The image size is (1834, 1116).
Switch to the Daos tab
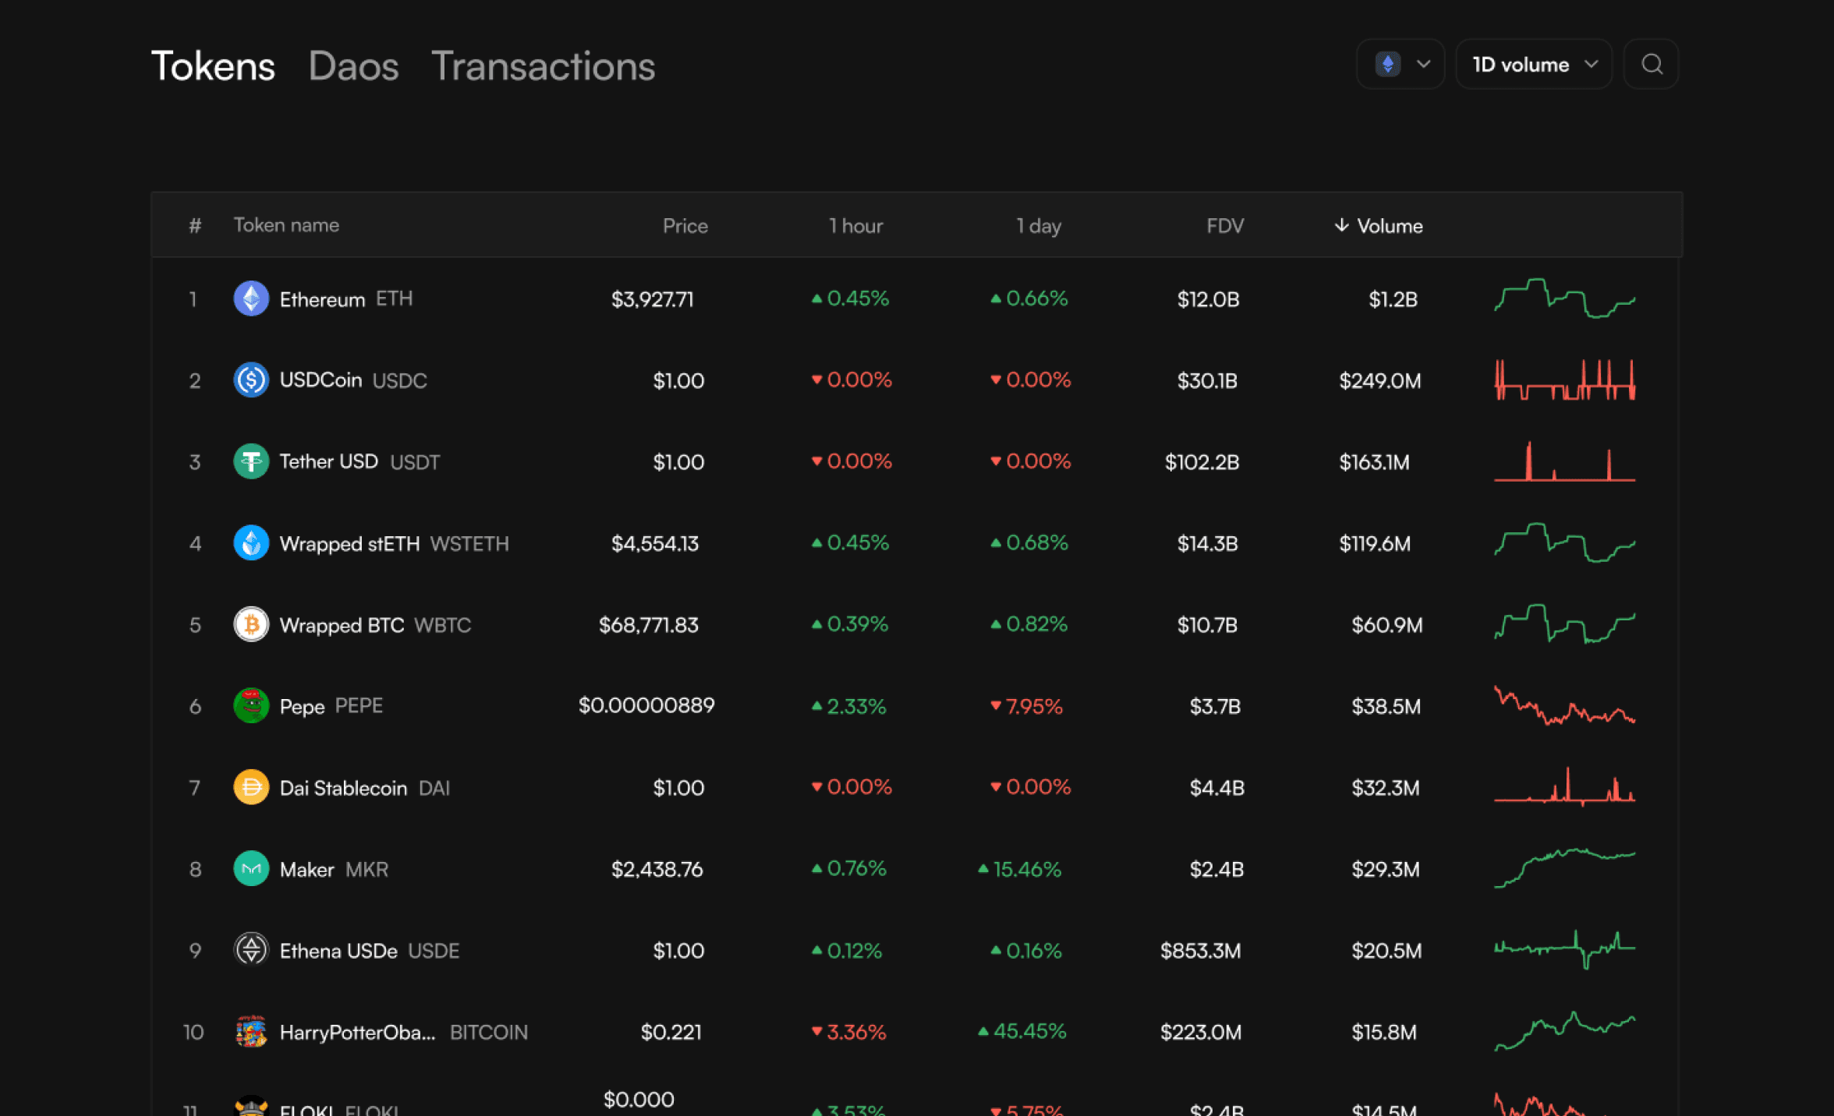[353, 66]
